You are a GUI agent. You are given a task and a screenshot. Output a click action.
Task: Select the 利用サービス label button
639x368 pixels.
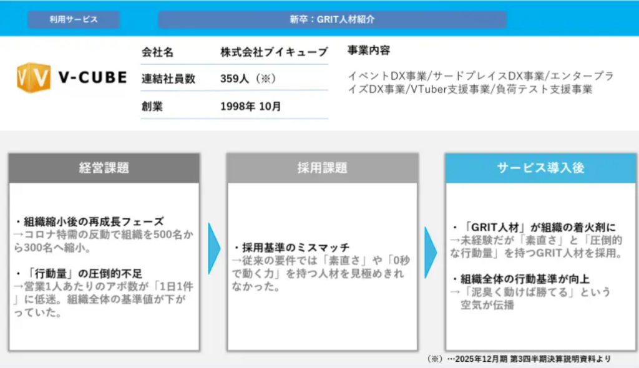[74, 19]
